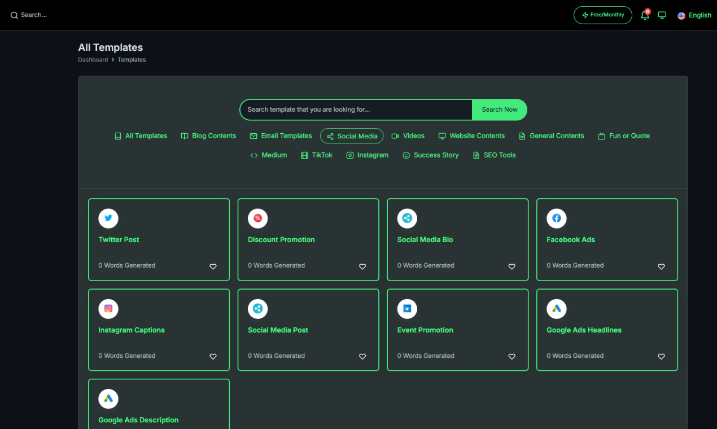
Task: Open the Event Promotion template title
Action: click(425, 330)
